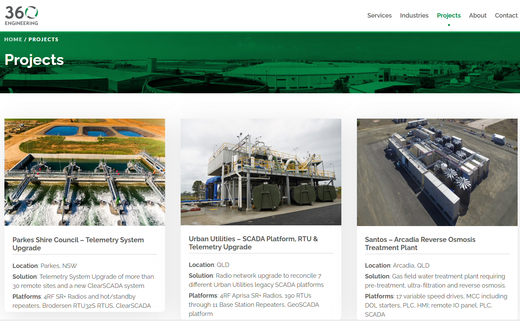Screen dimensions: 520x321
Task: Click the Santos Platforms description text
Action: 436,305
